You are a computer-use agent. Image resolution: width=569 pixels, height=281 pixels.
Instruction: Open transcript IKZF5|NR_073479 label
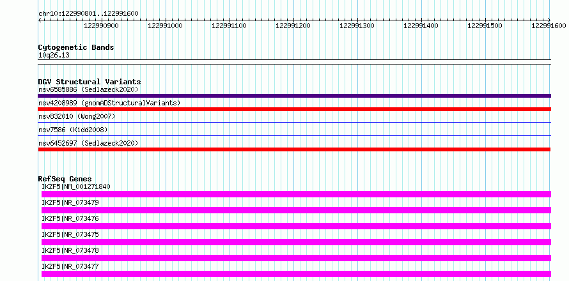click(x=70, y=202)
